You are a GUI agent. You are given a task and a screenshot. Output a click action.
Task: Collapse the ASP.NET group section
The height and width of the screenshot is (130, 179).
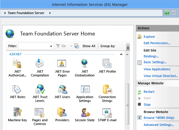(x=121, y=54)
